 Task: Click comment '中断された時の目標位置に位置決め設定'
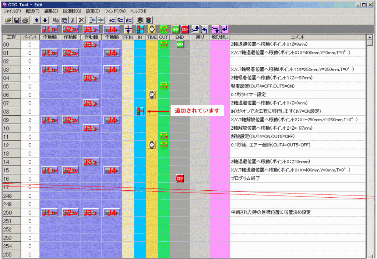[x=271, y=212]
